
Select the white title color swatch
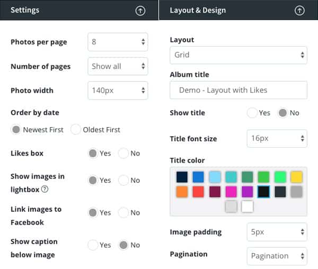point(247,207)
